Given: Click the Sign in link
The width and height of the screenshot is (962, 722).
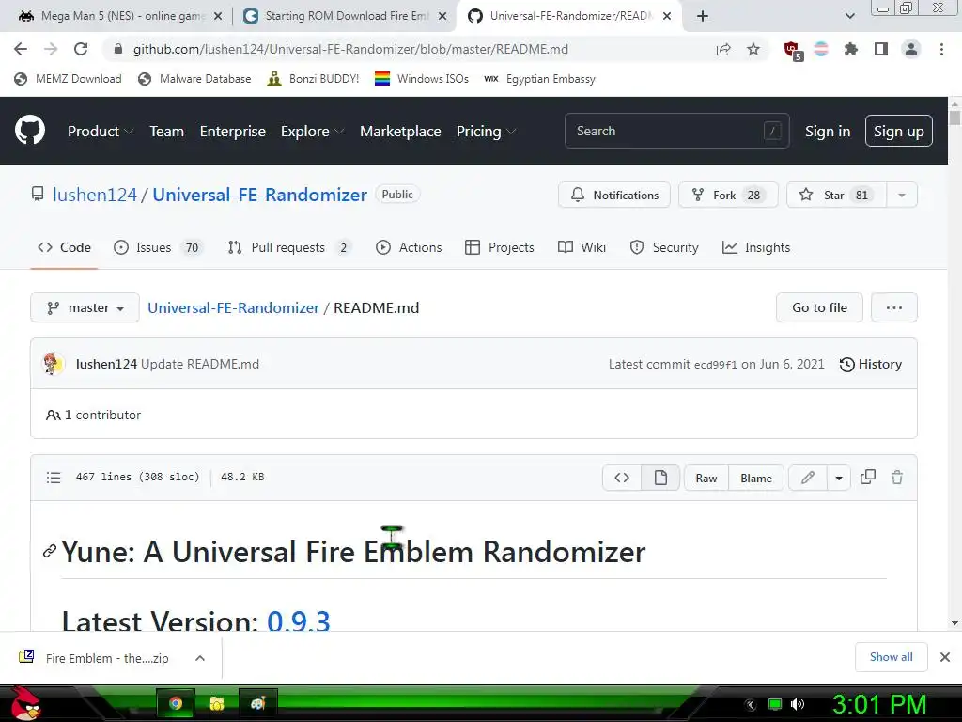Looking at the screenshot, I should point(827,132).
